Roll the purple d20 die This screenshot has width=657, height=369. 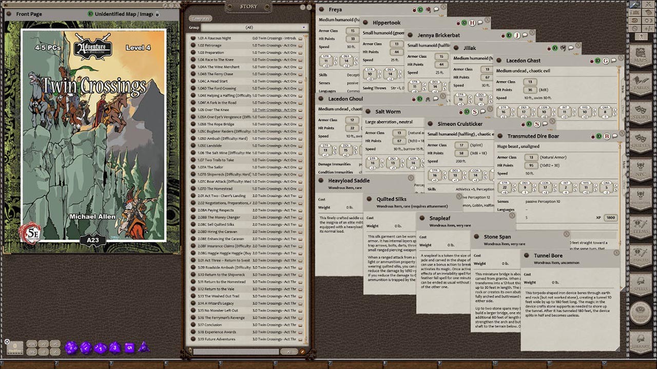pyautogui.click(x=70, y=347)
